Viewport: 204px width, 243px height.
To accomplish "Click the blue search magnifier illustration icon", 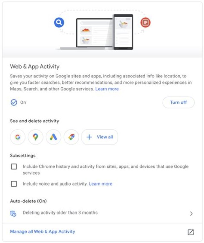I will pyautogui.click(x=59, y=22).
